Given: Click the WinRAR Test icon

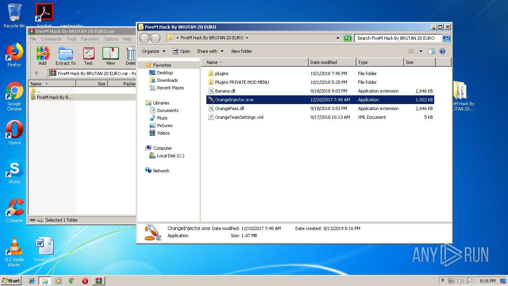Looking at the screenshot, I should [89, 56].
